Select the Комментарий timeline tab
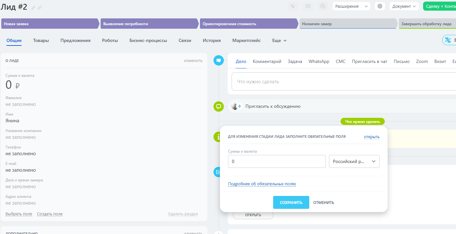This screenshot has height=234, width=456. (x=267, y=62)
